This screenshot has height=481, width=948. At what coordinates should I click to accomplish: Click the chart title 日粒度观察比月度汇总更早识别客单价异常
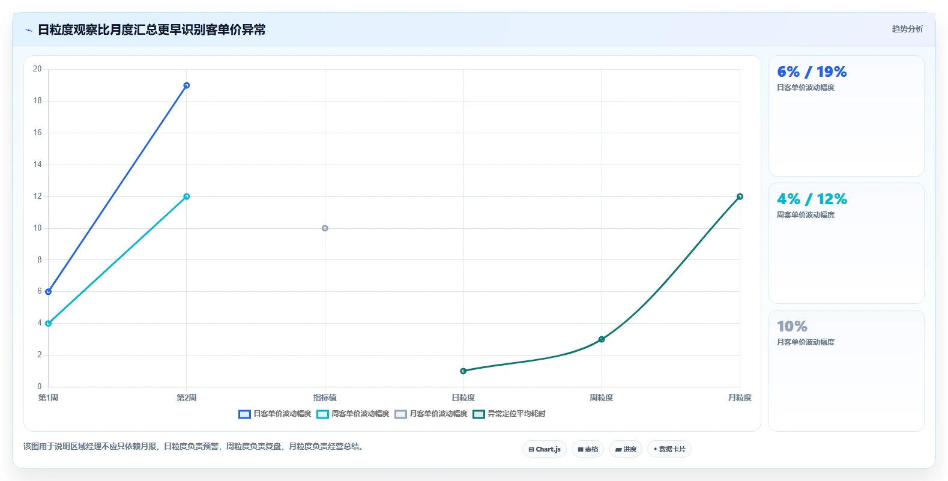point(151,29)
